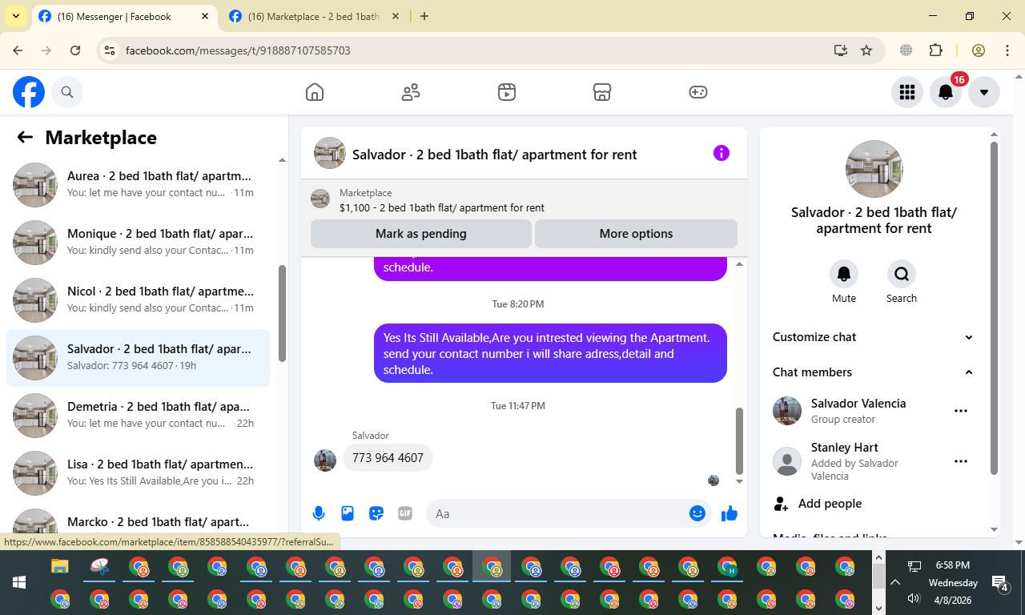
Task: Open the Marketplace storefront icon
Action: (602, 92)
